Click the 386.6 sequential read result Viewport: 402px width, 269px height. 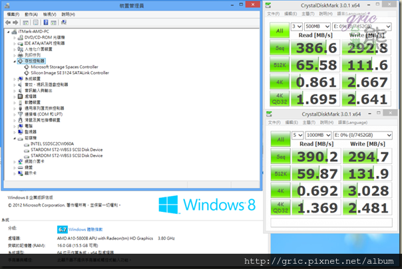(315, 48)
